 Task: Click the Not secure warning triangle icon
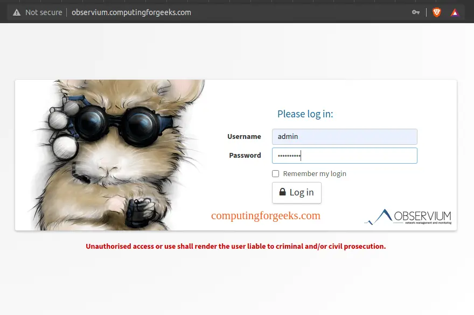[x=17, y=12]
